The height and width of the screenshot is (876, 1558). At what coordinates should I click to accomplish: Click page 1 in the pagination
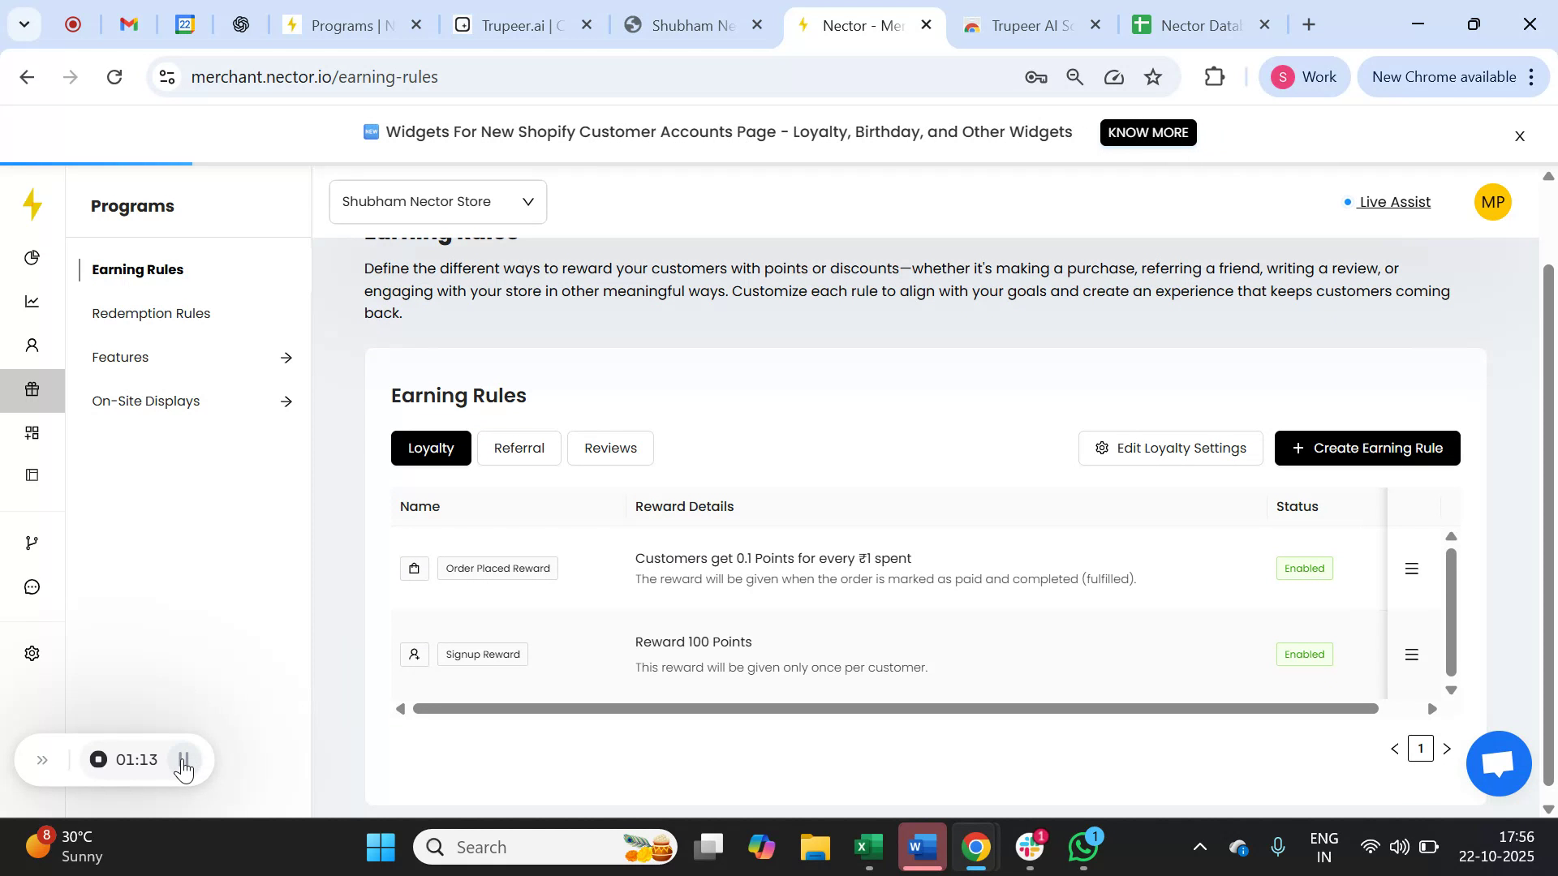point(1421,748)
